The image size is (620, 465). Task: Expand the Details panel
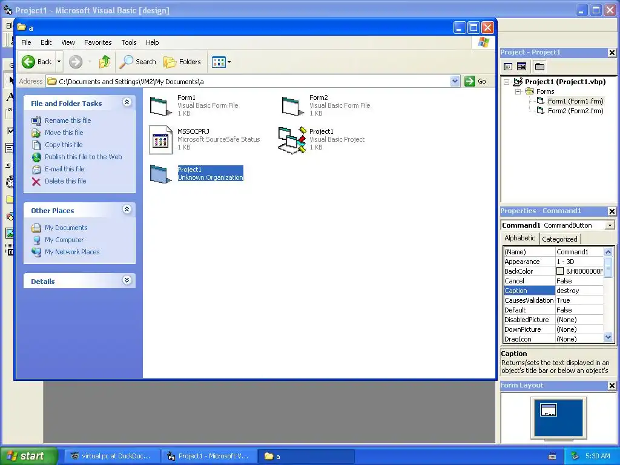coord(127,280)
